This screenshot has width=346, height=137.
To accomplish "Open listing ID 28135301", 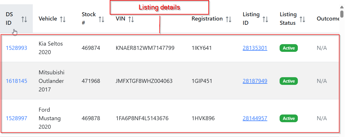I will pyautogui.click(x=255, y=48).
